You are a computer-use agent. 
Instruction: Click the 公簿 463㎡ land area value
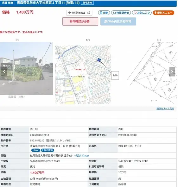click(44, 179)
